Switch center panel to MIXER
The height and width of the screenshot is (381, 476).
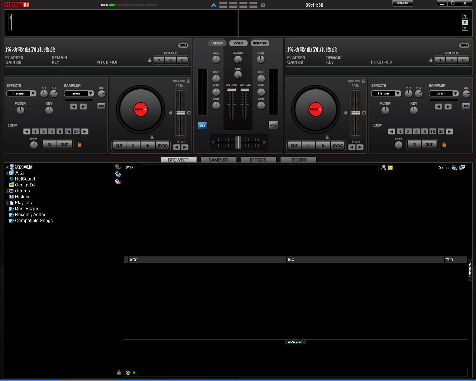tap(218, 43)
